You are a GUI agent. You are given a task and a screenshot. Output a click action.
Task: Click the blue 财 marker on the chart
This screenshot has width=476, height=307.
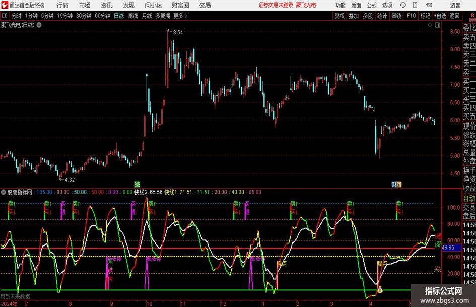click(394, 184)
